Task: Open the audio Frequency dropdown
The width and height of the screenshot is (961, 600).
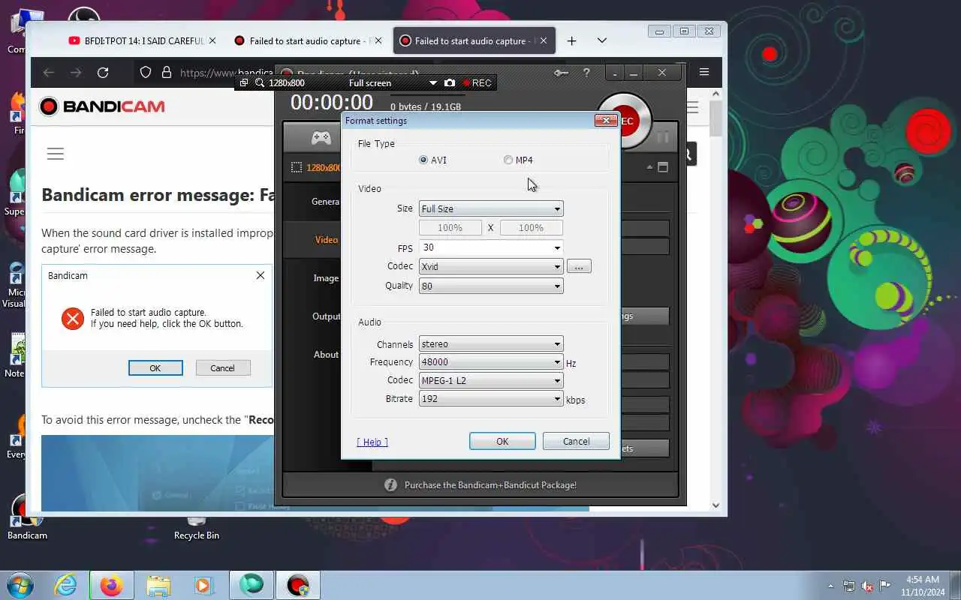Action: click(491, 362)
